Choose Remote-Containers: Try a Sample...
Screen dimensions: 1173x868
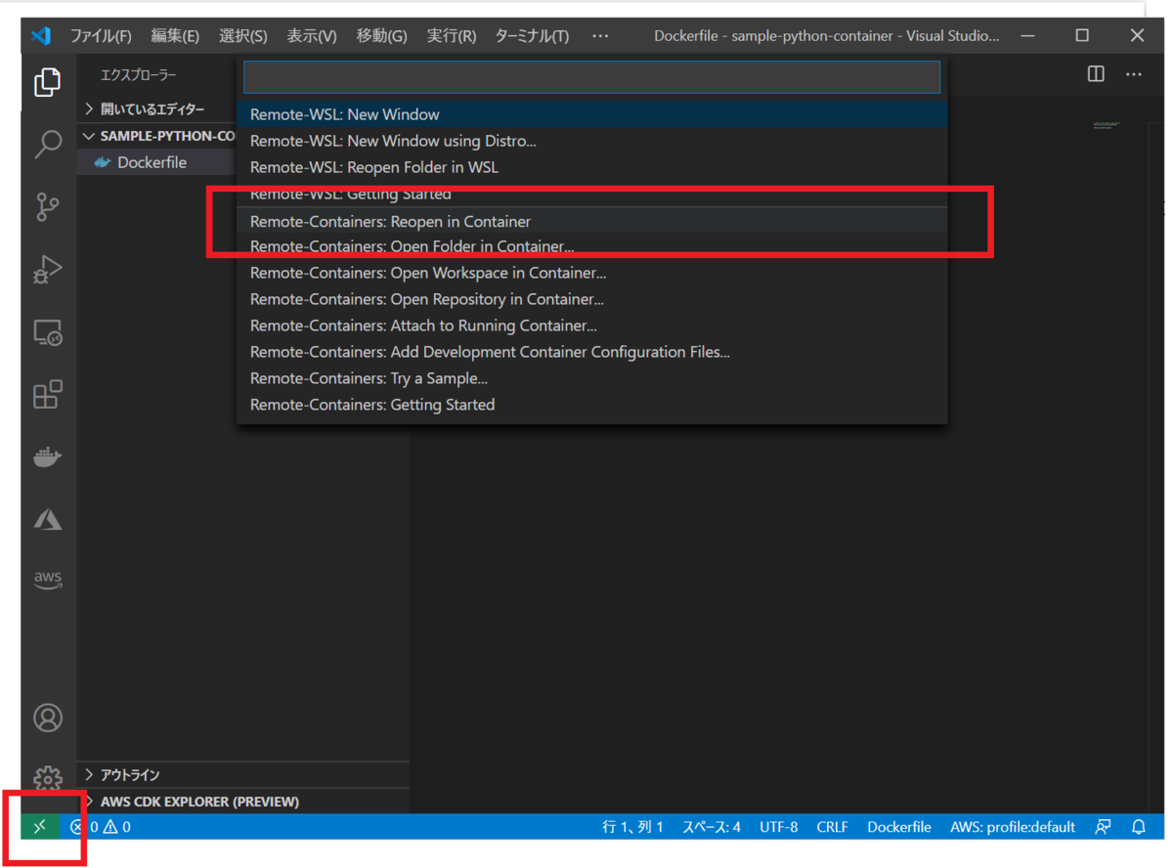click(591, 378)
